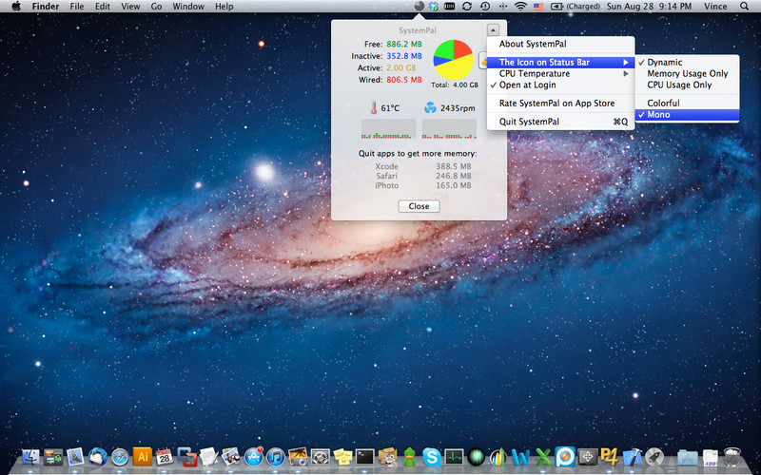Image resolution: width=761 pixels, height=475 pixels.
Task: Open the Help menu
Action: click(224, 7)
